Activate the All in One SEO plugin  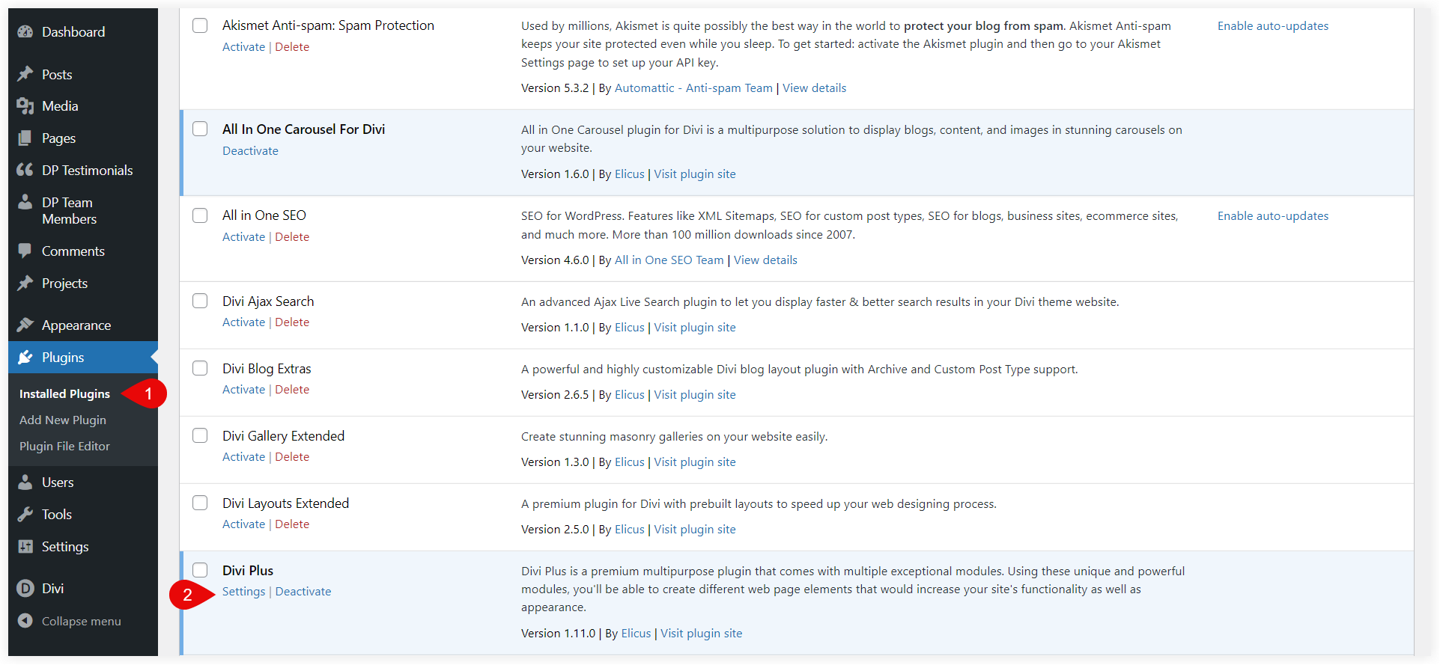[x=243, y=236]
